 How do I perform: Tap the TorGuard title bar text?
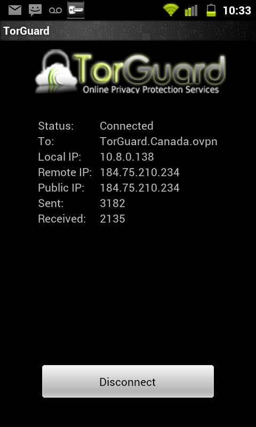click(x=26, y=31)
